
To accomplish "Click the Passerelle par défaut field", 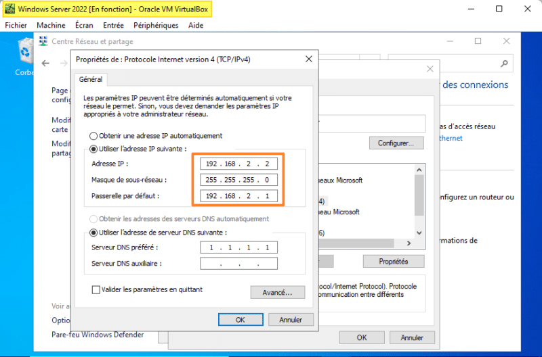I will click(238, 196).
